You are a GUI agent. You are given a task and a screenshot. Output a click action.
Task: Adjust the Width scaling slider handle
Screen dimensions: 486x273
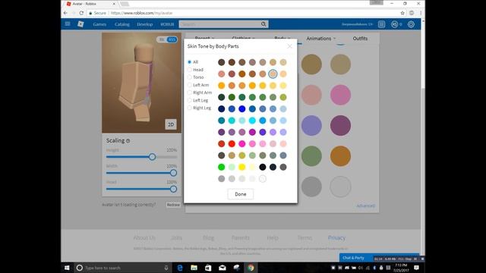tap(173, 173)
